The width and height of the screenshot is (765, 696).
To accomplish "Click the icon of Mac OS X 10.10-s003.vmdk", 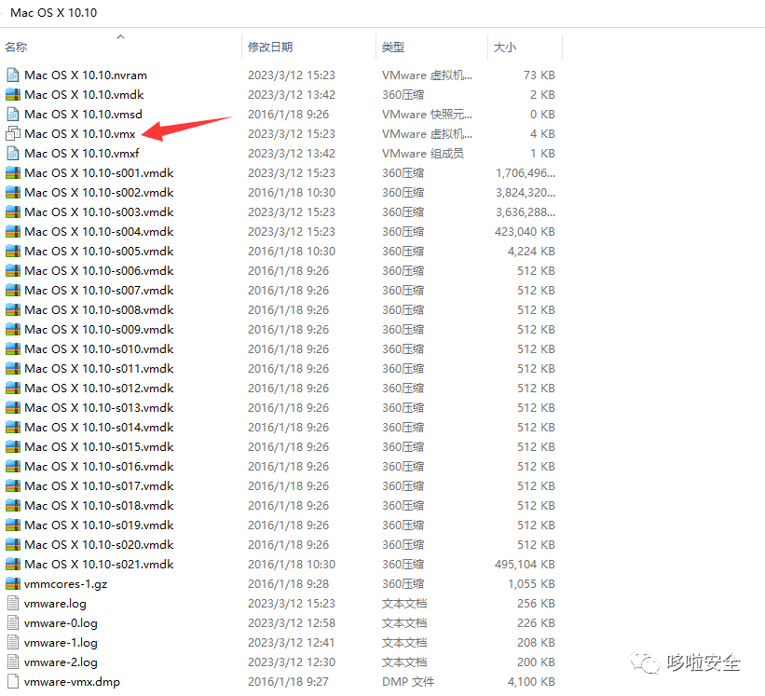I will [13, 212].
